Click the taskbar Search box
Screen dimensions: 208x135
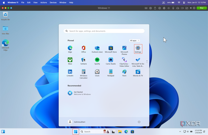coord(95,131)
